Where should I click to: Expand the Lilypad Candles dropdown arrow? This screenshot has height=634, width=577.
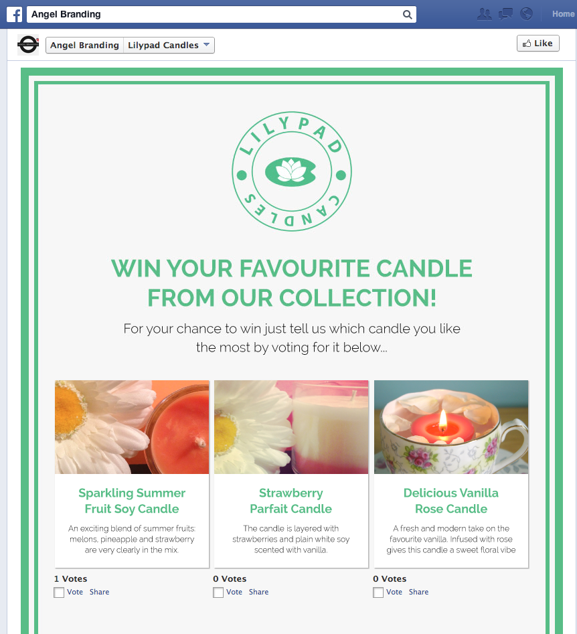point(206,44)
